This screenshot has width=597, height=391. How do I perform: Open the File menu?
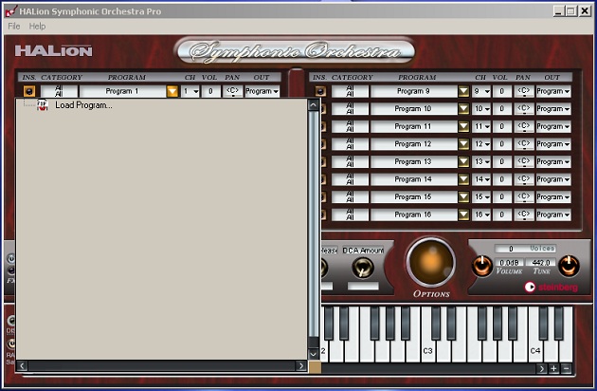14,26
